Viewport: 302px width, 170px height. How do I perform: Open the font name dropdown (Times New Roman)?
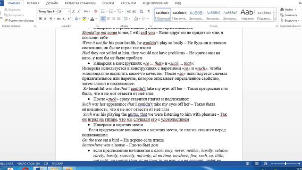tap(56, 11)
